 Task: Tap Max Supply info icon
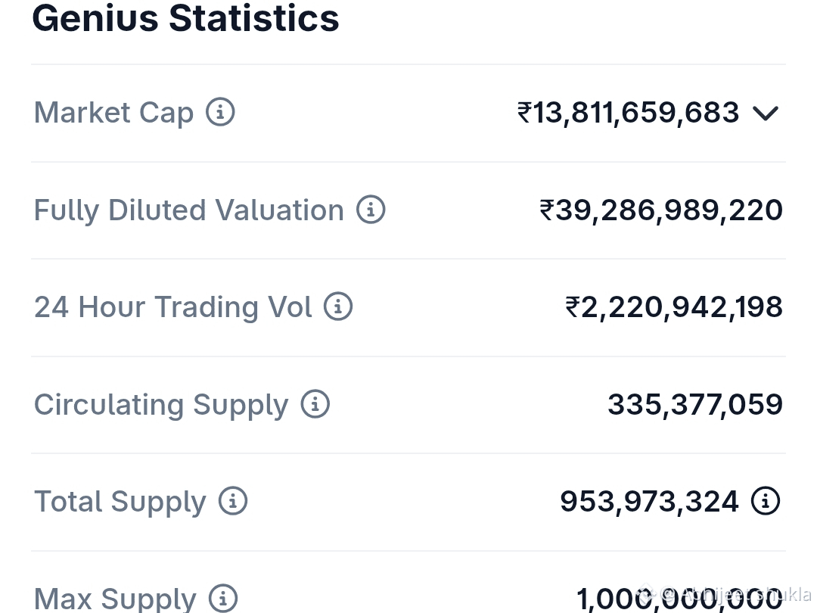point(223,598)
